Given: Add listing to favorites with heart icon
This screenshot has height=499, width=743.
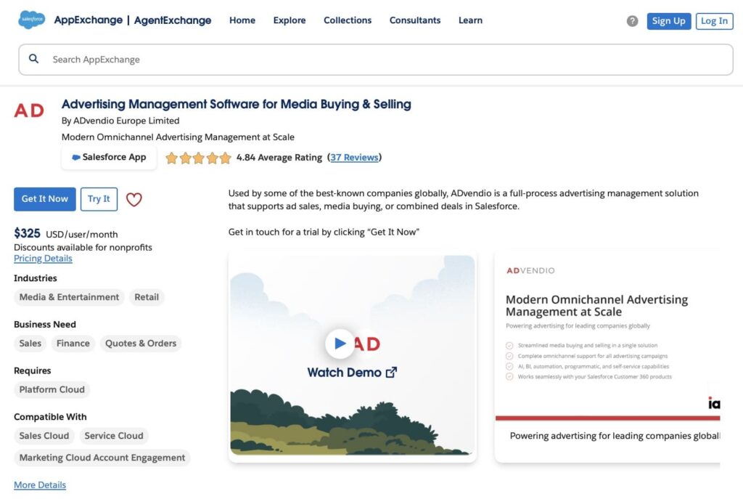Looking at the screenshot, I should 134,199.
